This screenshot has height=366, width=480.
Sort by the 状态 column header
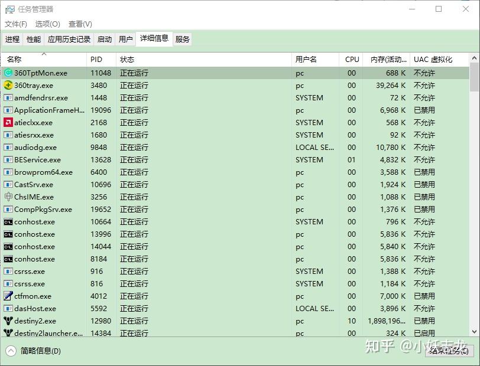point(204,59)
